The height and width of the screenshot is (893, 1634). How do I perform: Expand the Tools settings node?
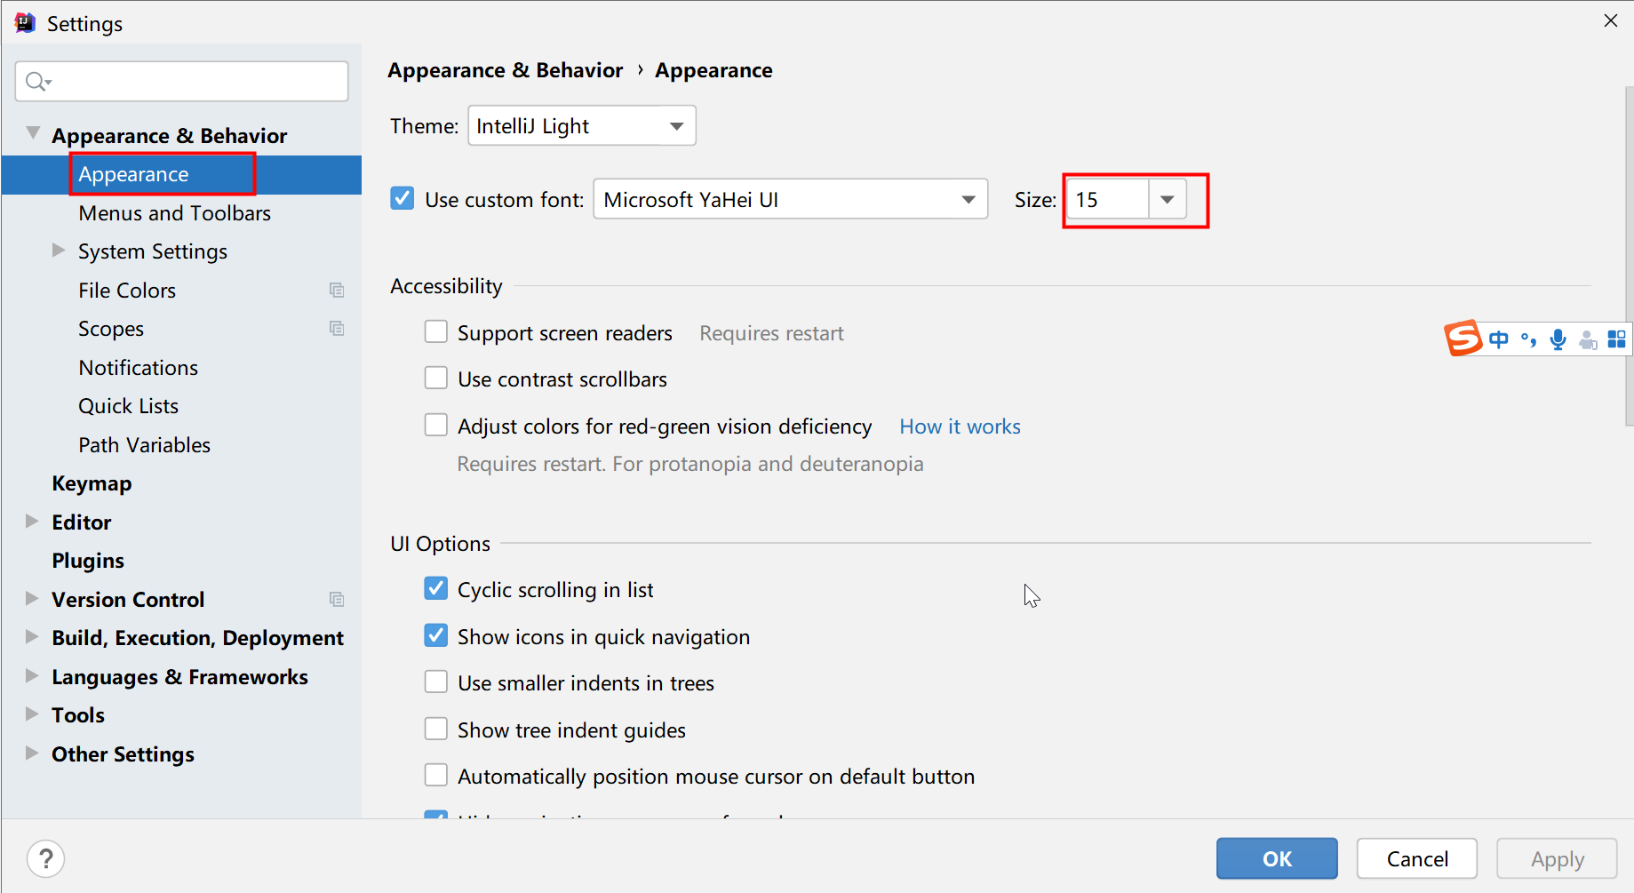pos(32,714)
